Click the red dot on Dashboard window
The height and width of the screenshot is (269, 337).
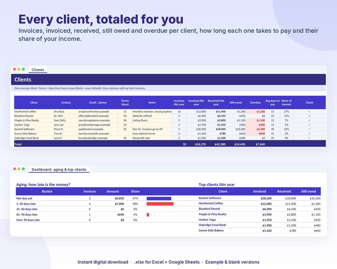(14, 169)
